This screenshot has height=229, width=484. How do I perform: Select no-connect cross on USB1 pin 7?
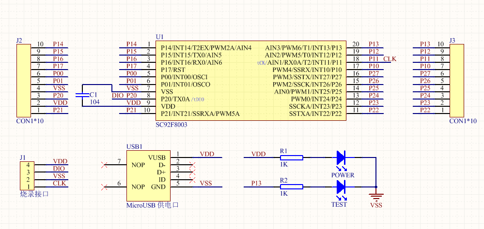click(x=104, y=165)
